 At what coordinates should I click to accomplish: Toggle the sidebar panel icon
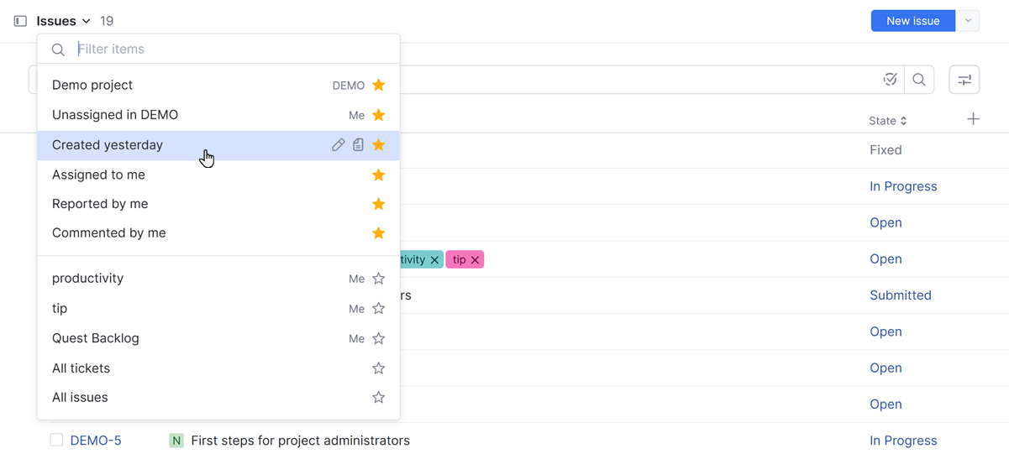[20, 21]
